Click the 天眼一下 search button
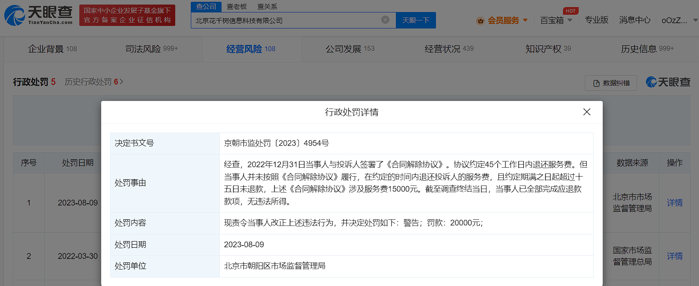The image size is (699, 286). click(415, 20)
